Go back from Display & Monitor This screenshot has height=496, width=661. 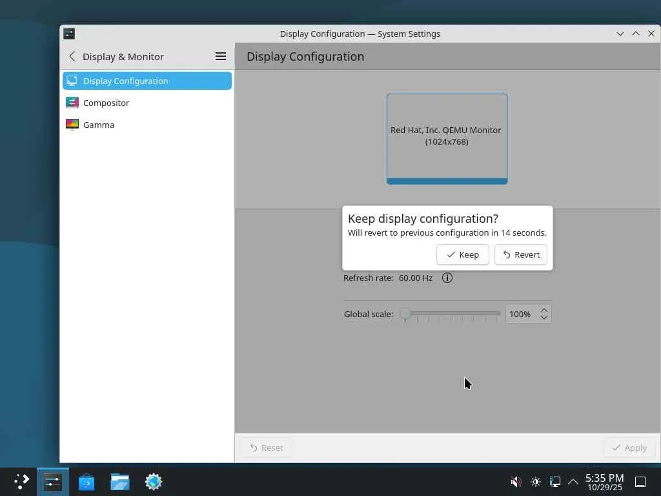pos(72,56)
